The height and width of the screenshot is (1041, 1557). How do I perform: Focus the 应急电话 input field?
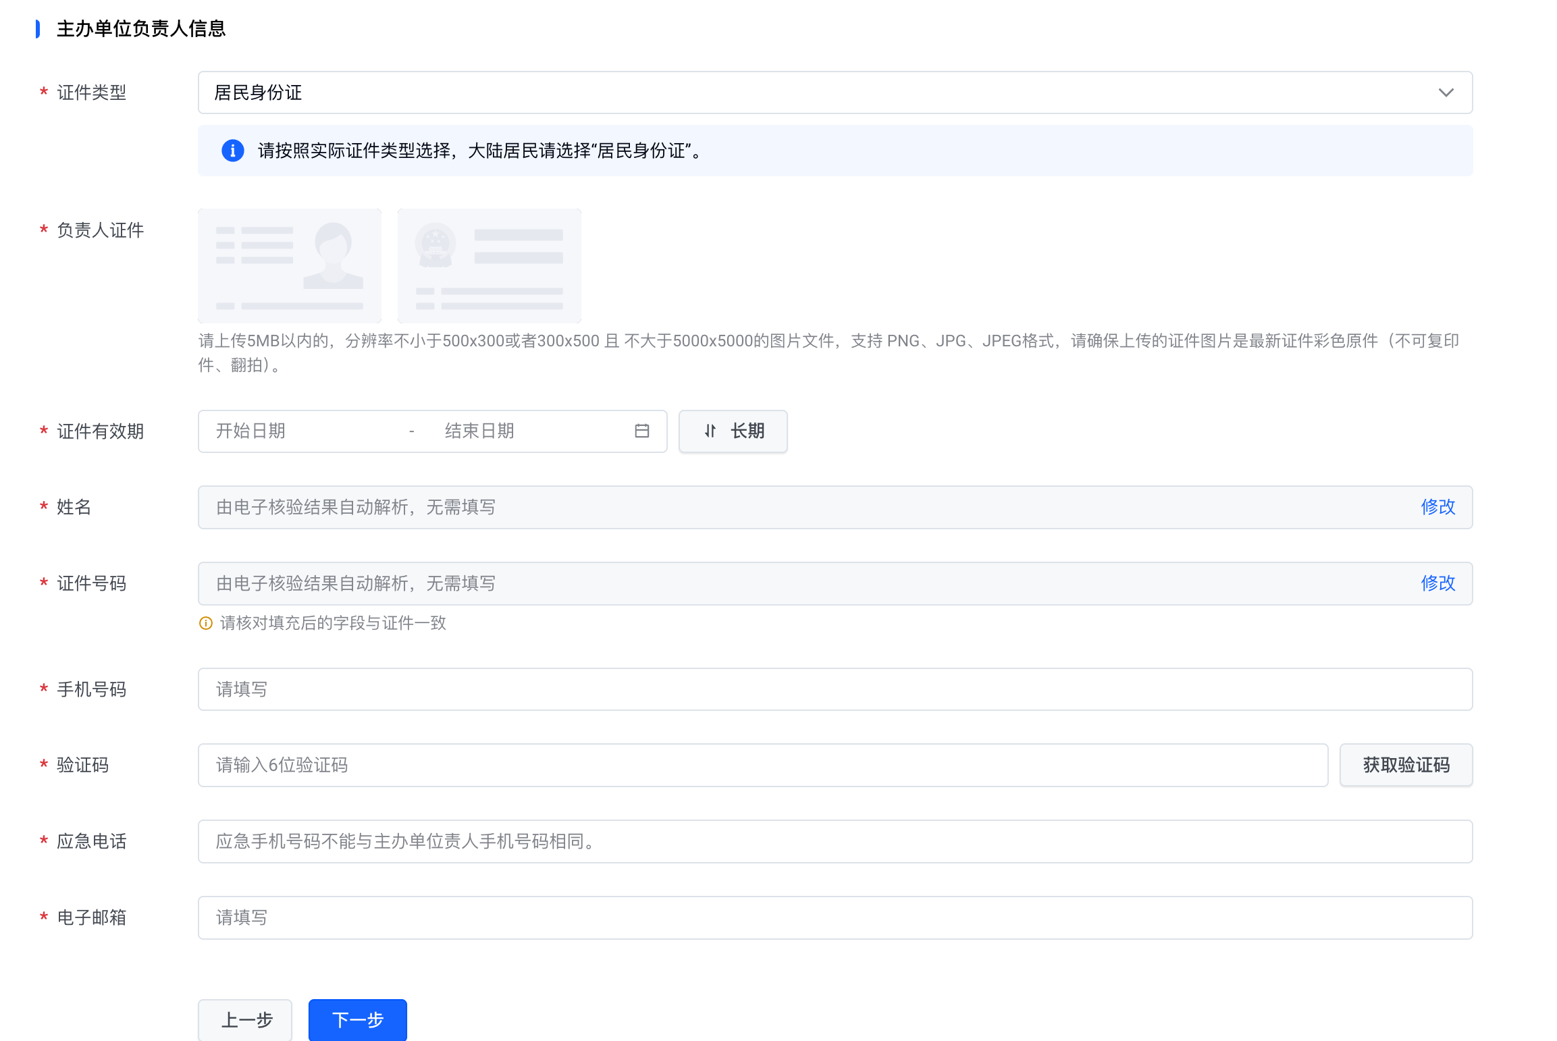pos(835,841)
